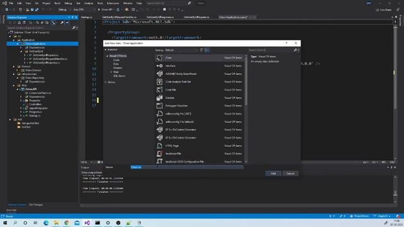The image size is (404, 227).
Task: Select ADO.NET Entity Data Model template icon
Action: pyautogui.click(x=160, y=74)
